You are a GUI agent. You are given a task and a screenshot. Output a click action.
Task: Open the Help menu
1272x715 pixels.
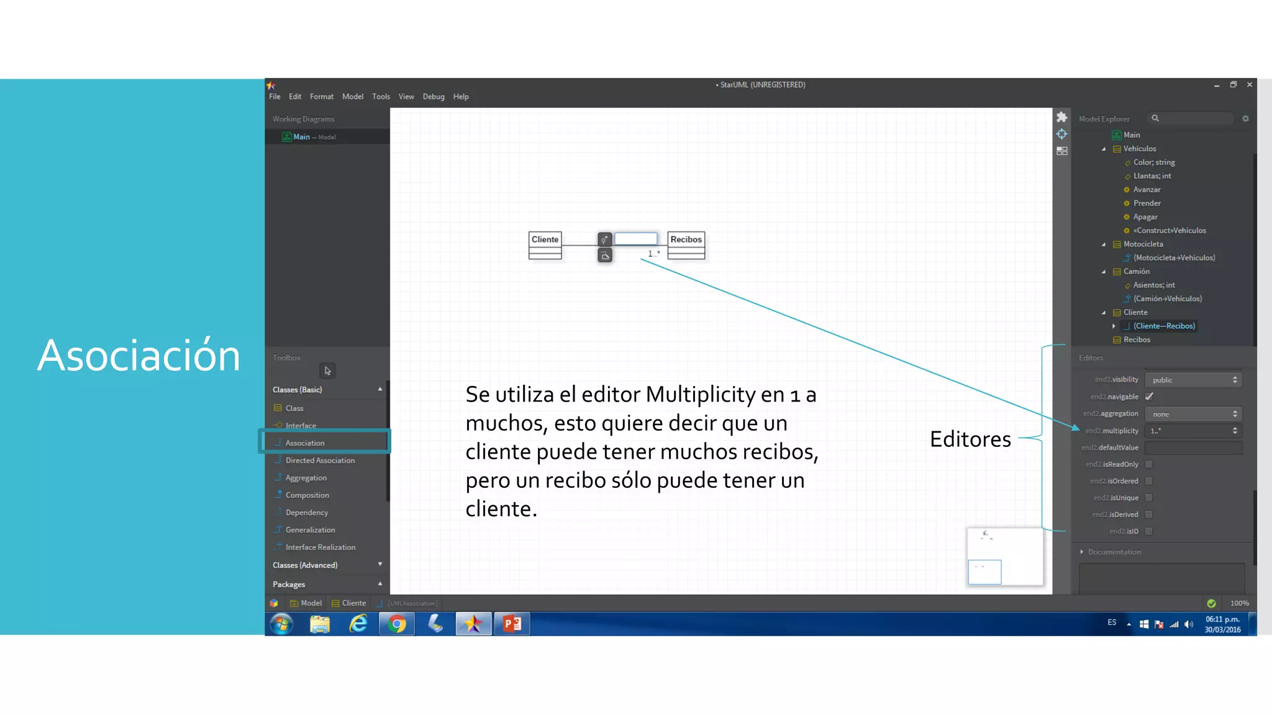[x=461, y=97]
